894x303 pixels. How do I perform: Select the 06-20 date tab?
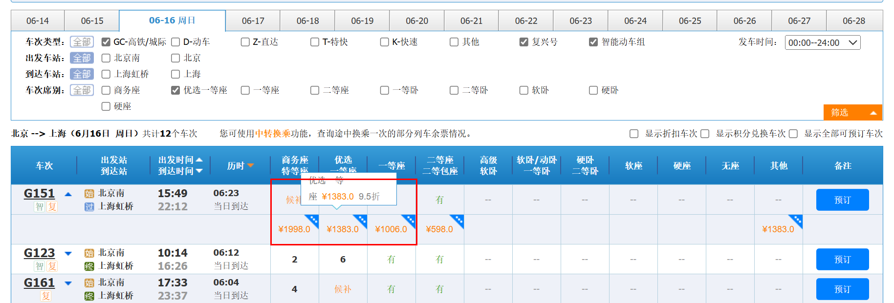[x=416, y=21]
